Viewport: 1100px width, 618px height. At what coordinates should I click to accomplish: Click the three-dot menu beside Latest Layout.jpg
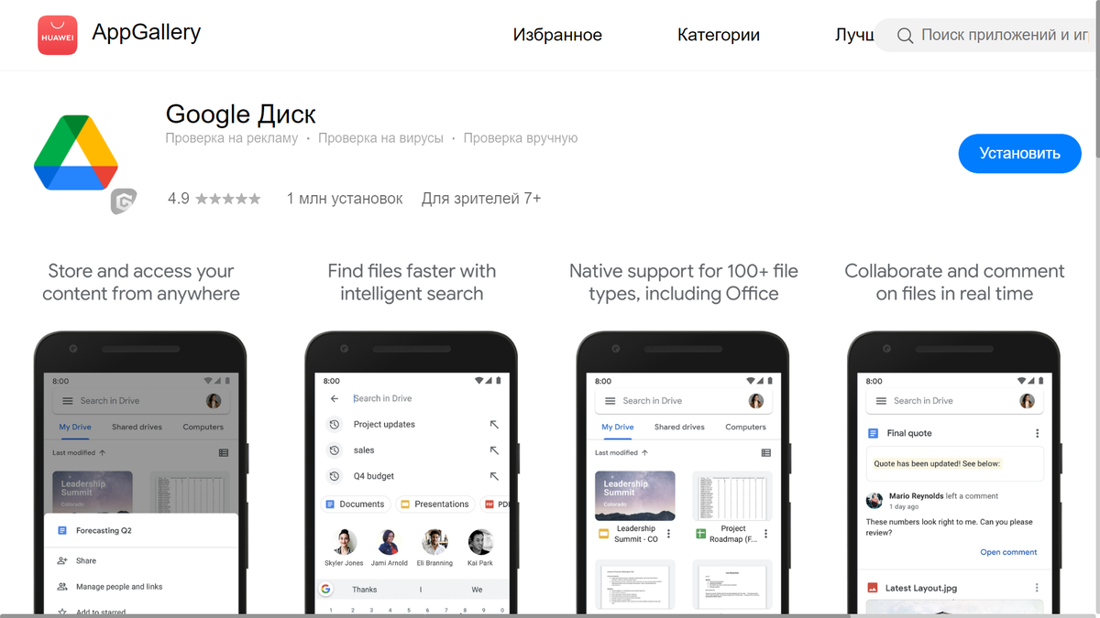[x=1037, y=588]
